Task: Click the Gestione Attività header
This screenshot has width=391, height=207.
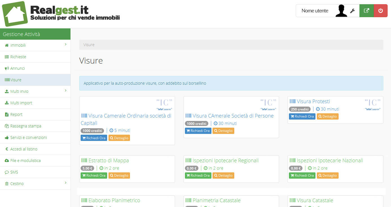Action: [35, 34]
